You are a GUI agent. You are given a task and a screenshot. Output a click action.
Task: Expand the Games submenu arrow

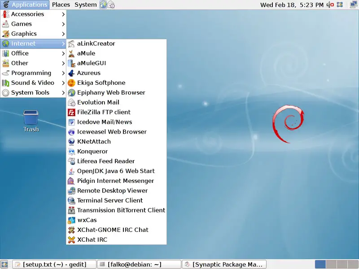pos(63,24)
